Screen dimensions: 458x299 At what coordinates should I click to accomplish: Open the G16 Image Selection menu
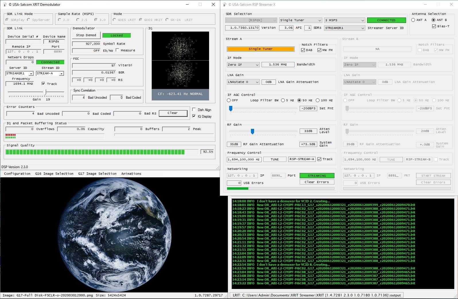(x=54, y=174)
